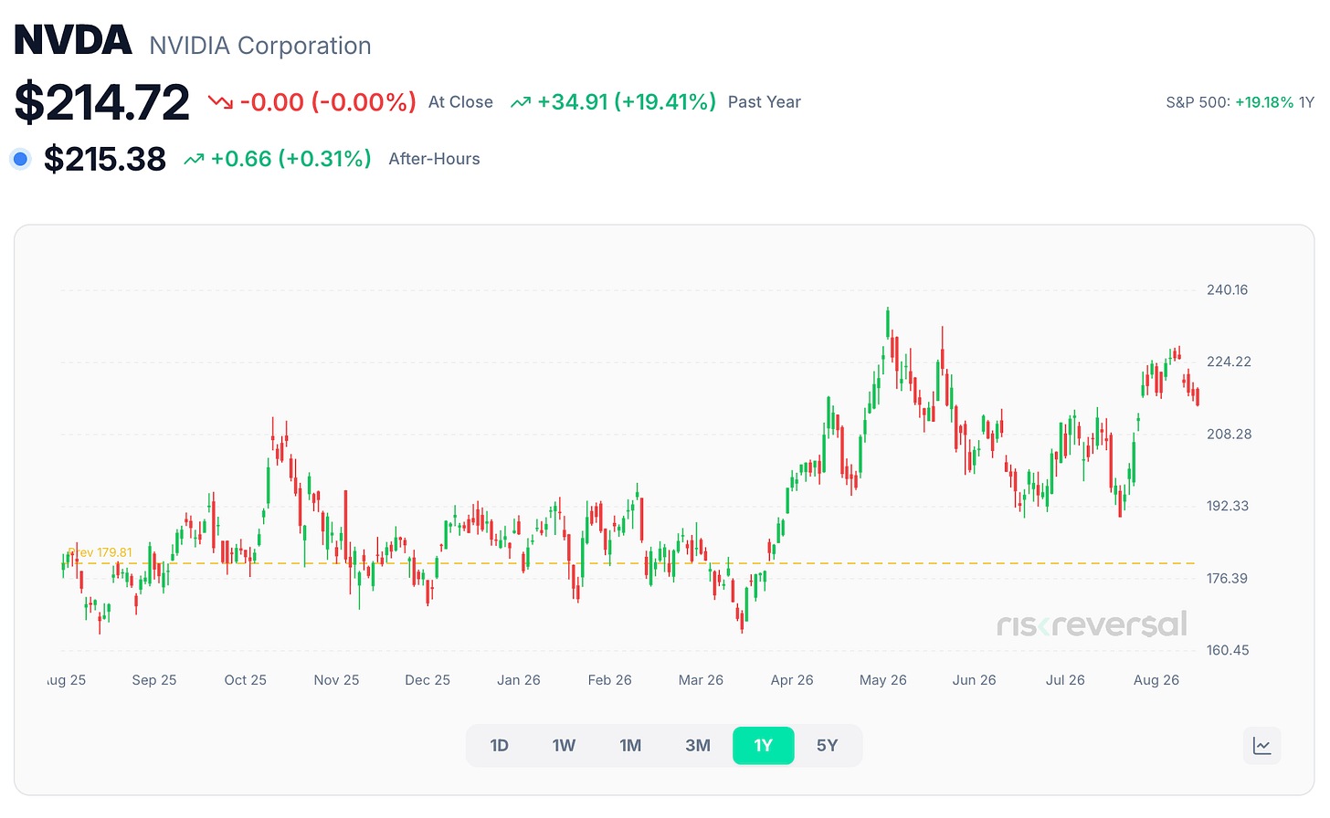Select the 1W time range
The width and height of the screenshot is (1330, 818).
[564, 746]
